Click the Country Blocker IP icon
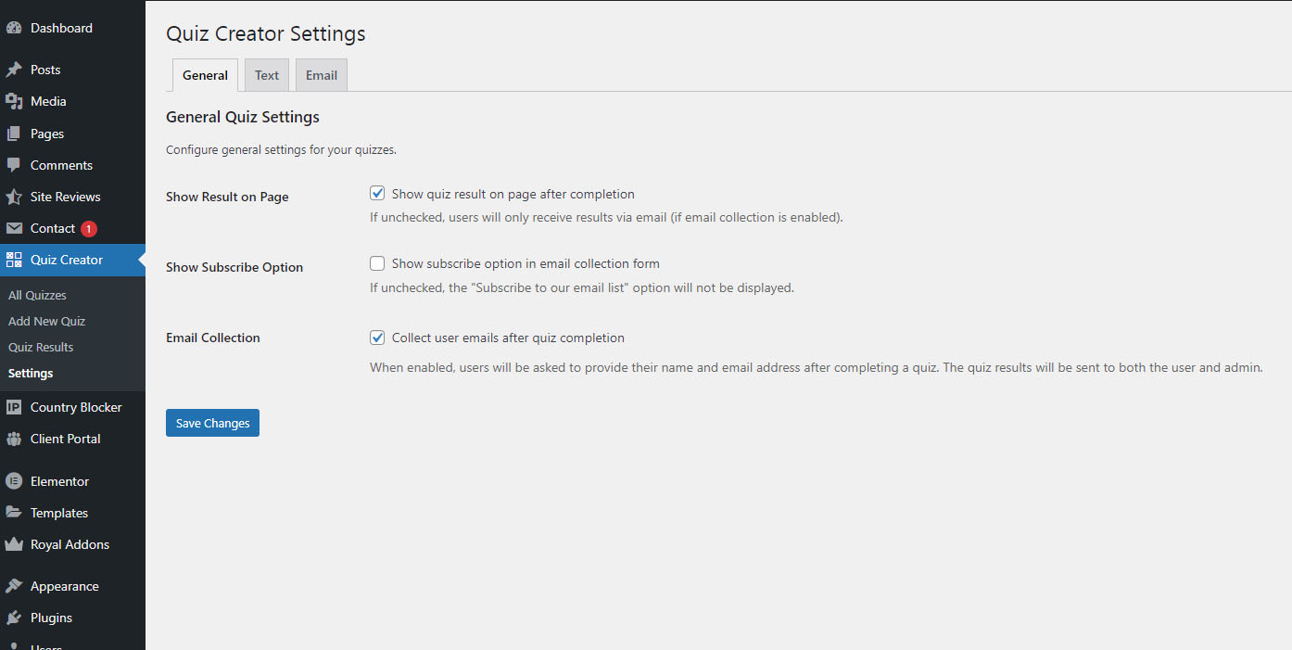The width and height of the screenshot is (1292, 650). click(14, 407)
